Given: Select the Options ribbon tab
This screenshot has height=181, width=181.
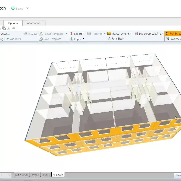Looking at the screenshot, I should pos(13,23).
